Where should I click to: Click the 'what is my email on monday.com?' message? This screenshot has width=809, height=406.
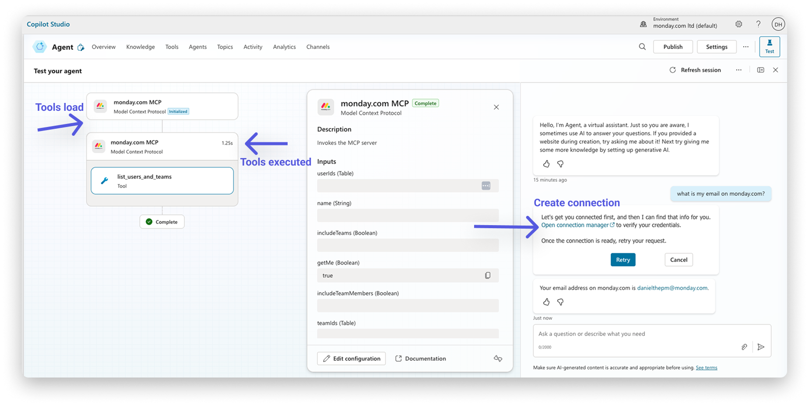(721, 194)
